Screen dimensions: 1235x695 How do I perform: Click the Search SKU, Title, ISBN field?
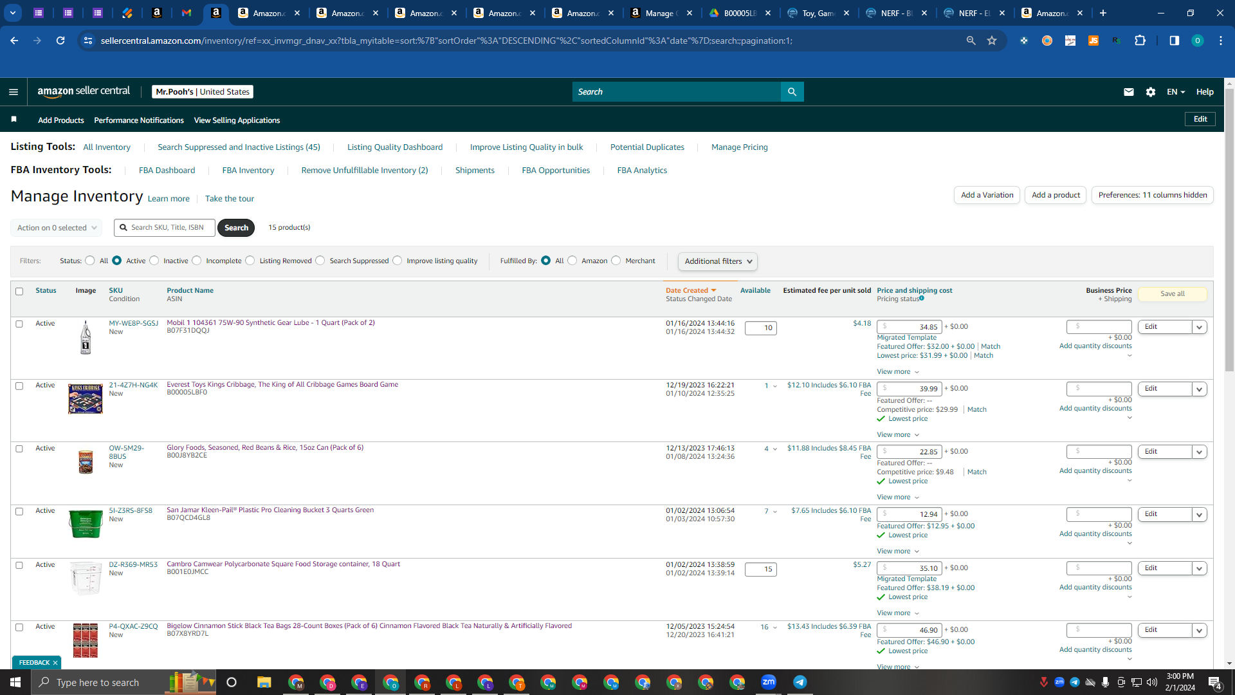pyautogui.click(x=165, y=228)
